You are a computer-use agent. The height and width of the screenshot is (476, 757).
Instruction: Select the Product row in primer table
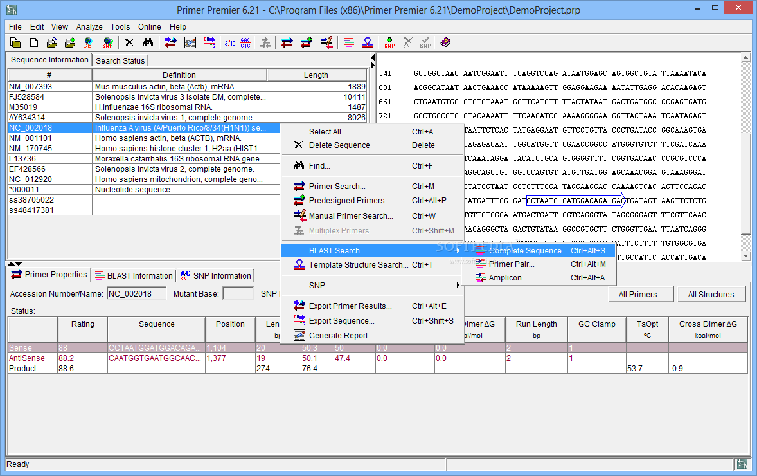(378, 368)
